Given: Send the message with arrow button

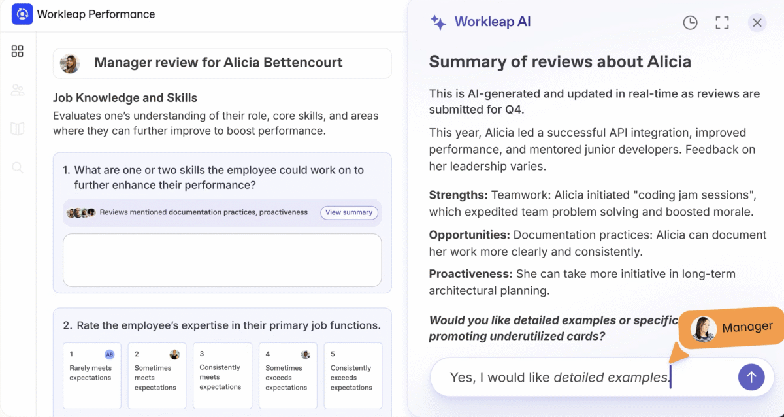Looking at the screenshot, I should 751,377.
